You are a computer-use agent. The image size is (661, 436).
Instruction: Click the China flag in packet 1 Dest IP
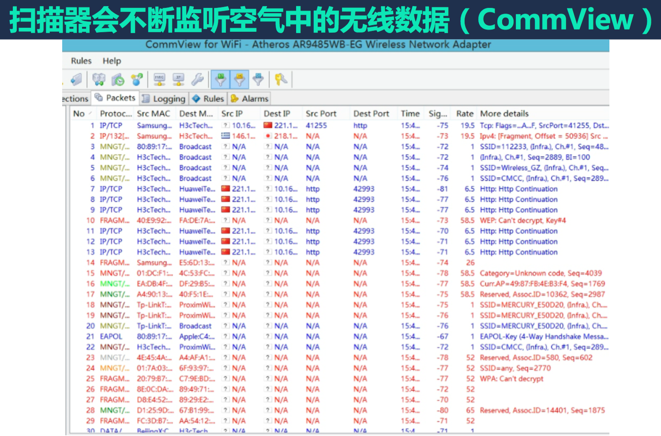point(268,125)
